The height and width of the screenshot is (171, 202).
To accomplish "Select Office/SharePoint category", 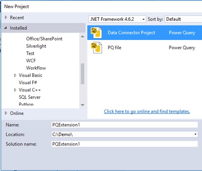I will point(44,39).
